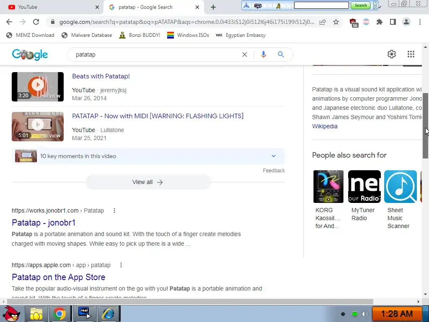Open a new browser tab
The image size is (429, 322).
(x=213, y=8)
